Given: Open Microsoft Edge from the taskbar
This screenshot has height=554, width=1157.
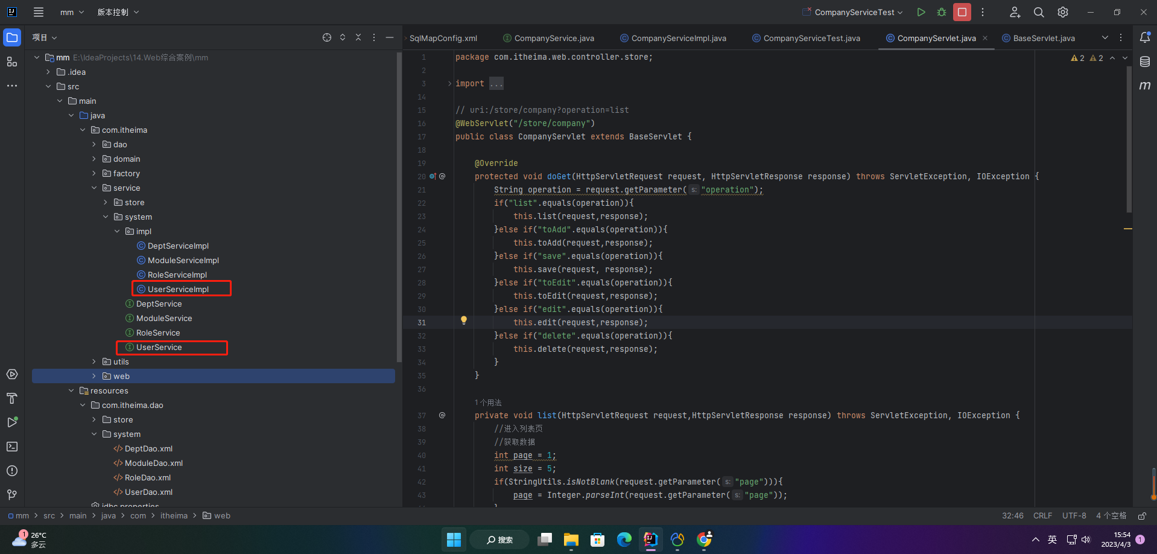Looking at the screenshot, I should [x=624, y=540].
